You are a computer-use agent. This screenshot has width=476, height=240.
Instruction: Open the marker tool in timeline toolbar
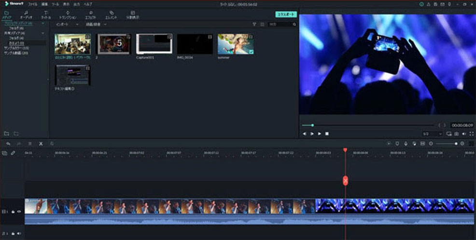(x=397, y=143)
